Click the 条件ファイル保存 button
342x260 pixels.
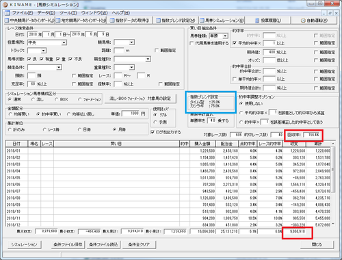pos(68,244)
